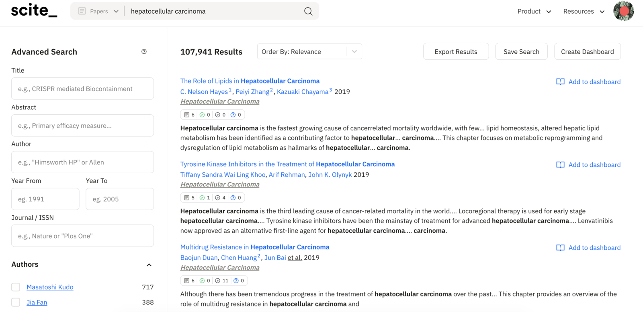Check the Masatoshi Kudo author checkbox
This screenshot has width=643, height=312.
(x=16, y=287)
